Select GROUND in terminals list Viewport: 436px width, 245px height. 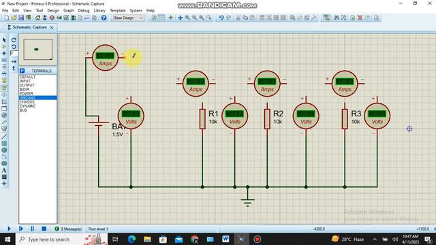tap(38, 98)
